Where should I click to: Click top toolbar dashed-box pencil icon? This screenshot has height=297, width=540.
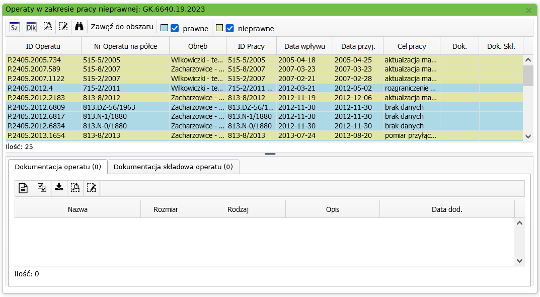63,27
